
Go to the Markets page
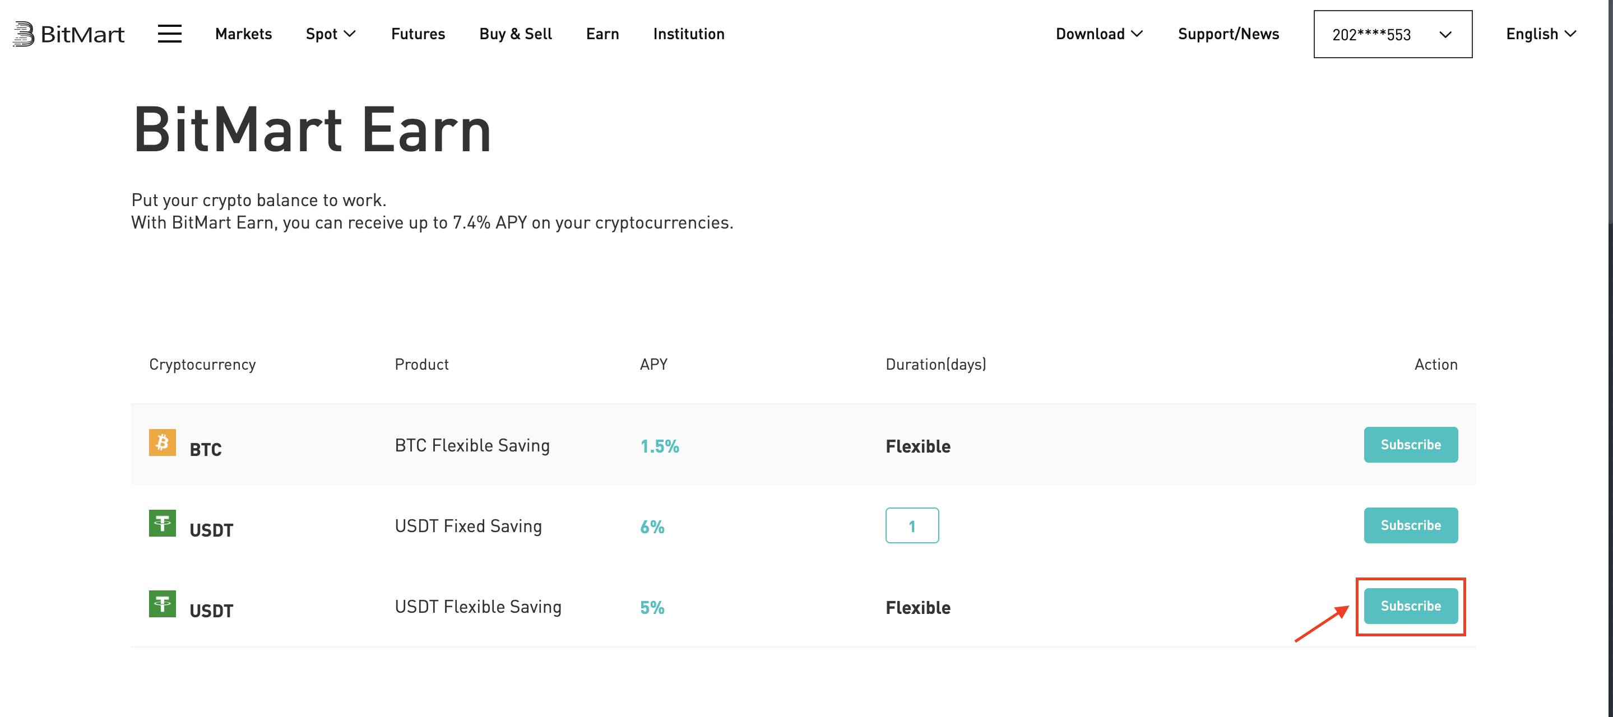click(244, 34)
